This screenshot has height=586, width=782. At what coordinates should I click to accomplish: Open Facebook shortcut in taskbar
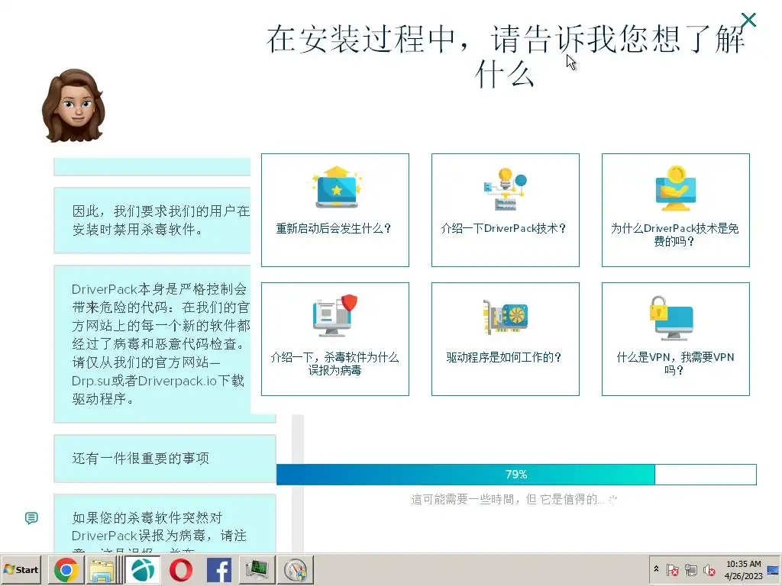[x=219, y=570]
